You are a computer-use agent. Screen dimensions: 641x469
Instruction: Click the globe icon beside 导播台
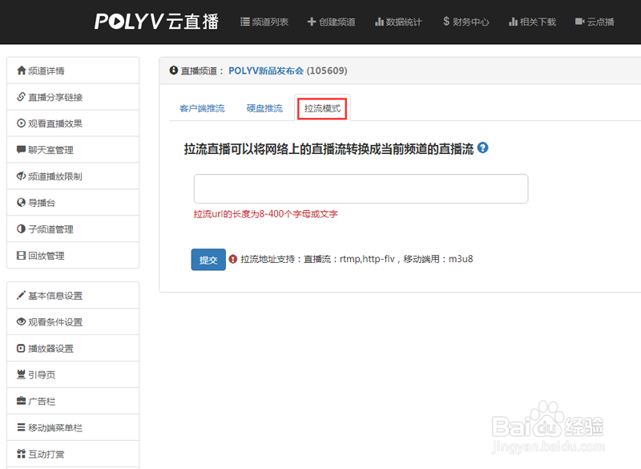(x=22, y=202)
